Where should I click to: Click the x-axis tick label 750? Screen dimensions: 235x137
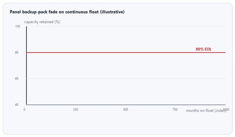(175, 110)
